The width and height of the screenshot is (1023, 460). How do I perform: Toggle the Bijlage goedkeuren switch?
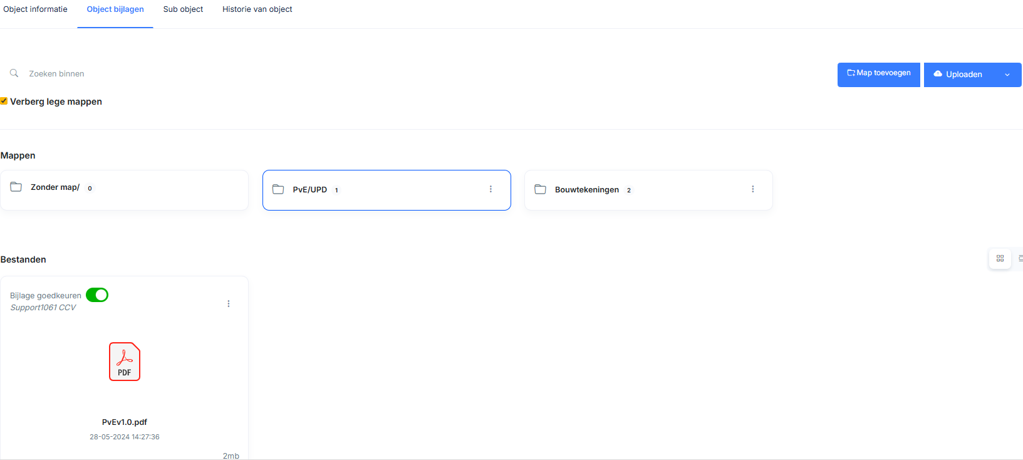[97, 295]
